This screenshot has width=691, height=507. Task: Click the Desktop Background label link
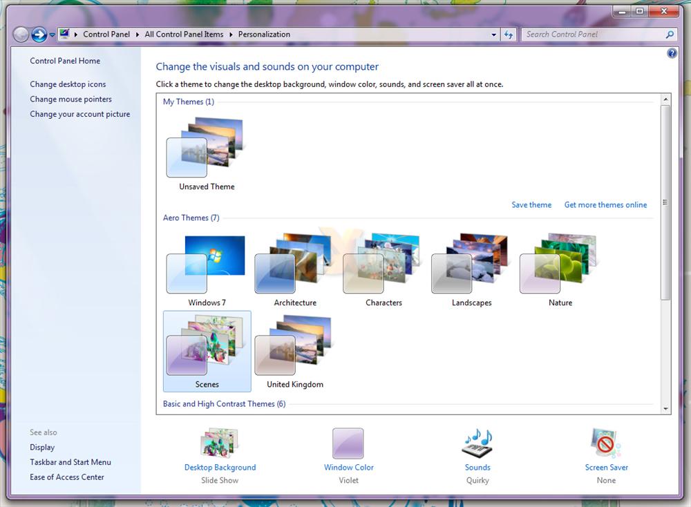[x=220, y=468]
